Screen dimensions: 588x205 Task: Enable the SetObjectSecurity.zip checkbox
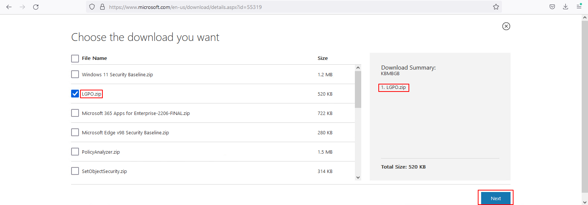pos(75,171)
